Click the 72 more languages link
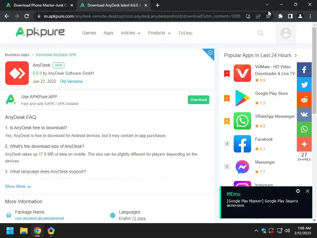The image size is (317, 238). click(139, 218)
